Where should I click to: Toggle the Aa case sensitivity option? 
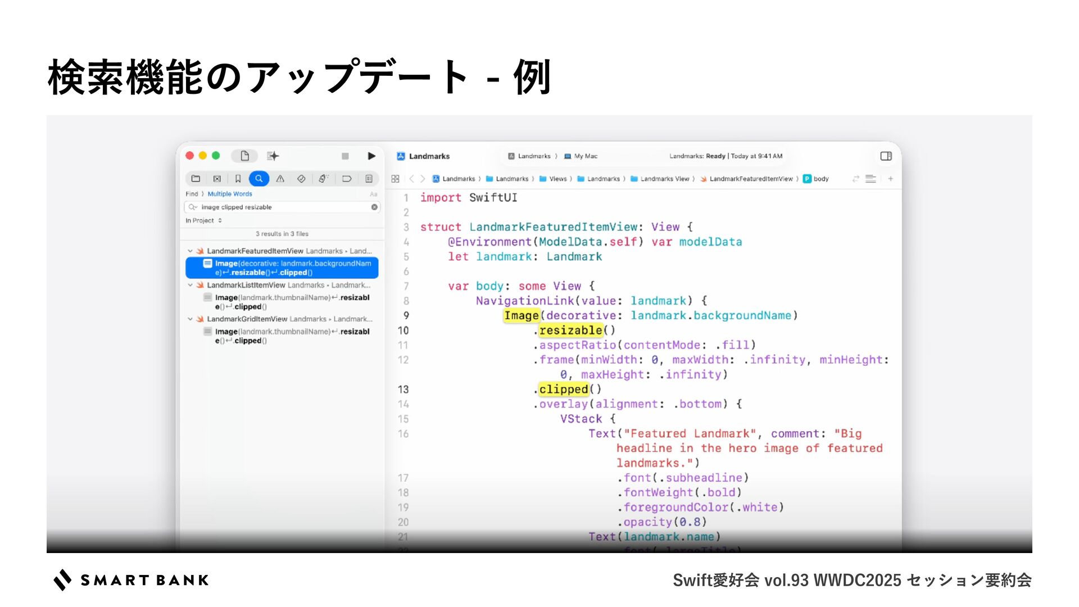(374, 194)
